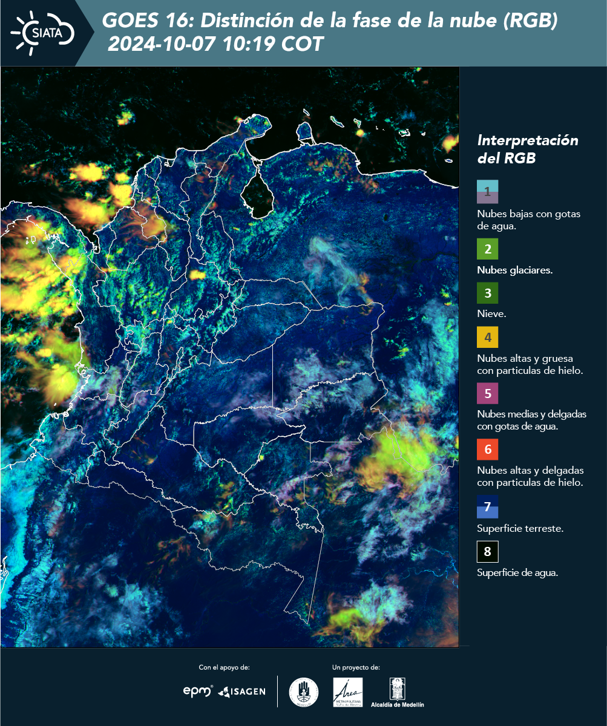The image size is (607, 726).
Task: Click the 'Un proyecto de:' caption
Action: click(x=356, y=667)
